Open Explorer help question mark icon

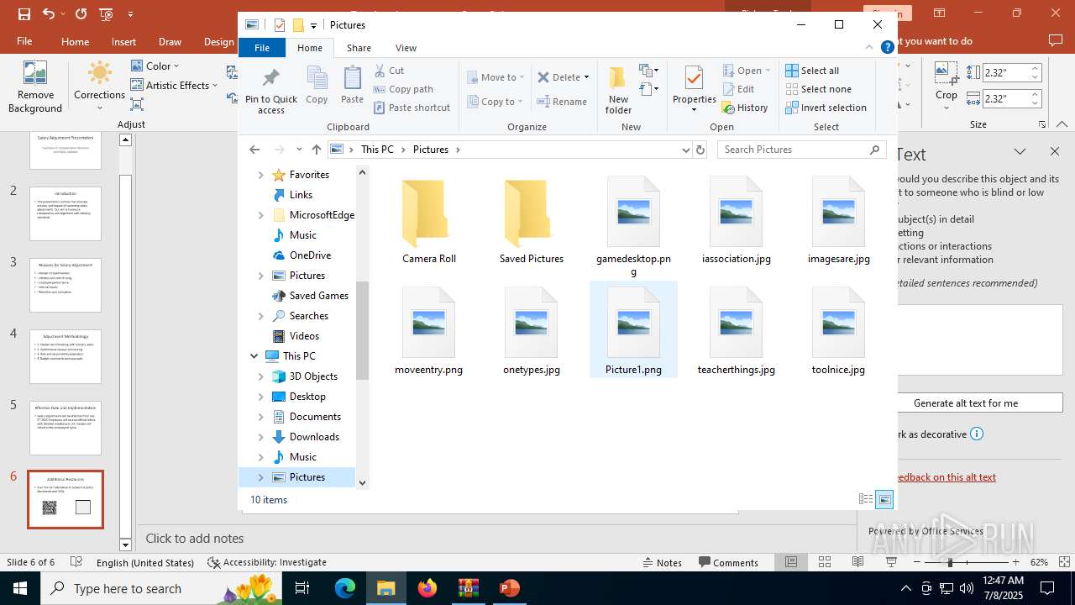887,48
